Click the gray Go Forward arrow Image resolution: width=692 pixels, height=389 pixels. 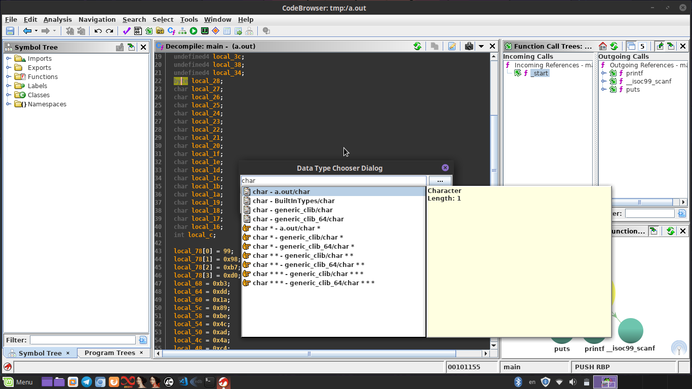(x=45, y=31)
